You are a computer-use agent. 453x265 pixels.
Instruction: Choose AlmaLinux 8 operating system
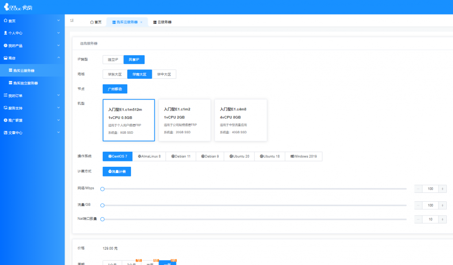[149, 156]
